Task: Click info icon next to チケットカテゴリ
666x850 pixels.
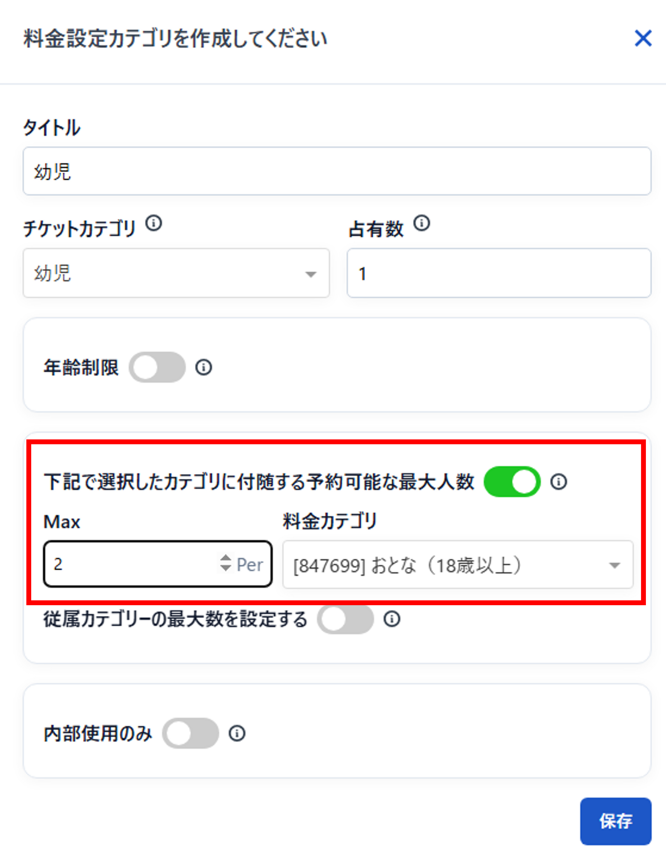Action: [x=154, y=224]
